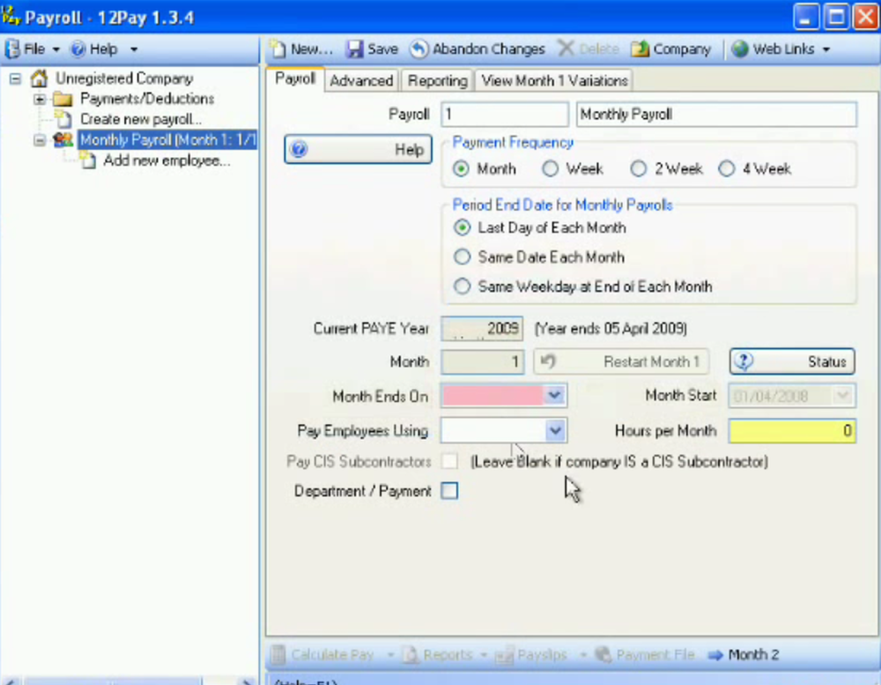Click the greyed Delete X icon
The image size is (881, 685).
566,48
